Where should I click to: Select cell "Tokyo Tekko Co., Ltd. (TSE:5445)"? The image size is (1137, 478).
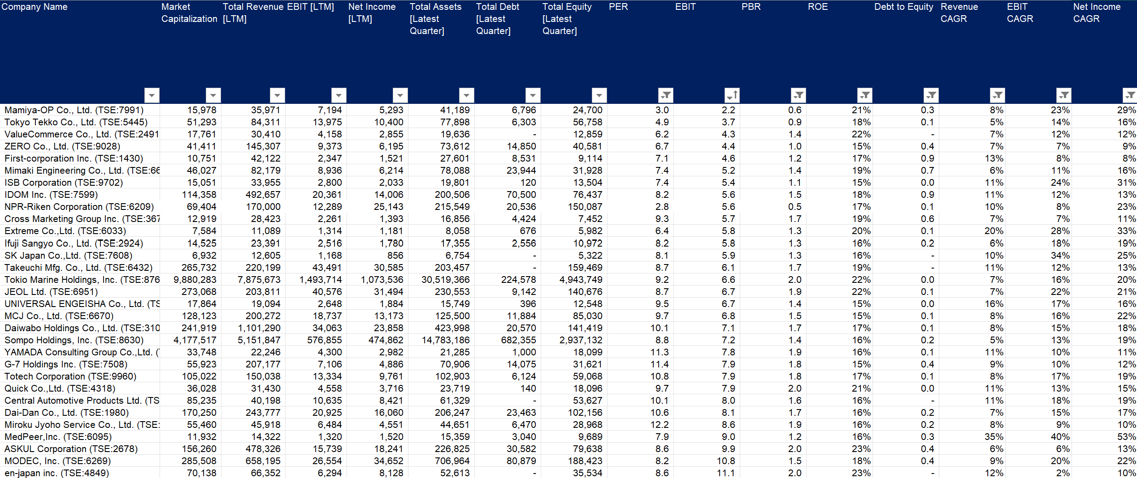click(80, 122)
